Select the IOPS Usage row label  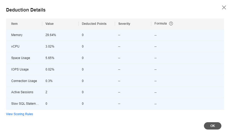pos(20,69)
